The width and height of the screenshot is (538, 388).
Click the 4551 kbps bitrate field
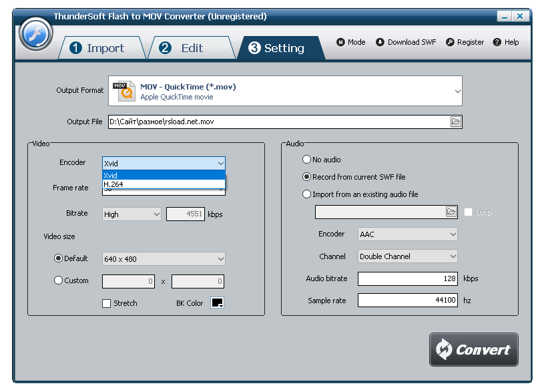[186, 214]
